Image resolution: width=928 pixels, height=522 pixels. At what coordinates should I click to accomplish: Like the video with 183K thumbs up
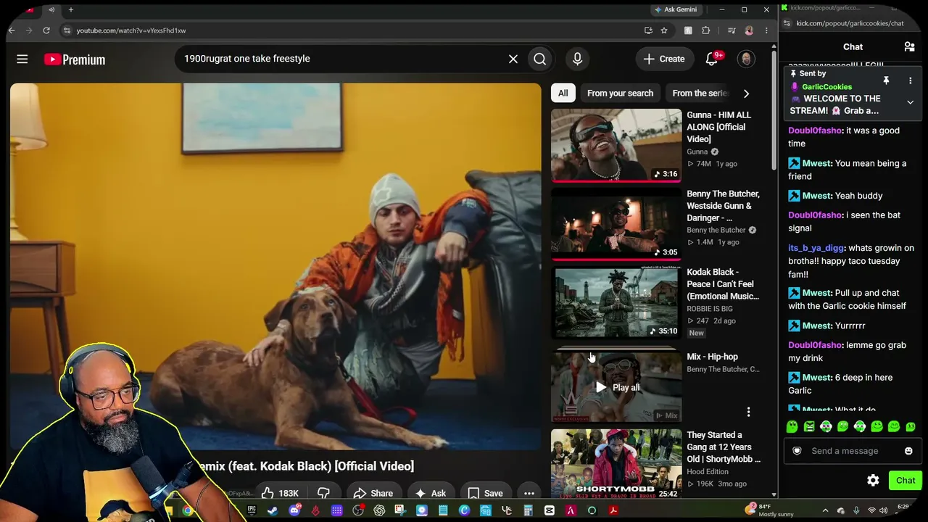(x=281, y=493)
